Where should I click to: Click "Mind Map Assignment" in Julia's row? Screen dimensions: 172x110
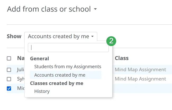pyautogui.click(x=140, y=70)
